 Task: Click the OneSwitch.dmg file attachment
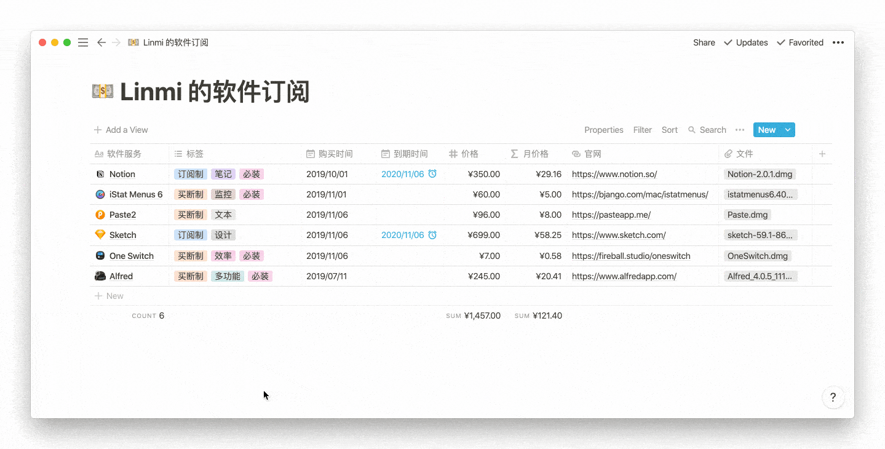pos(758,256)
